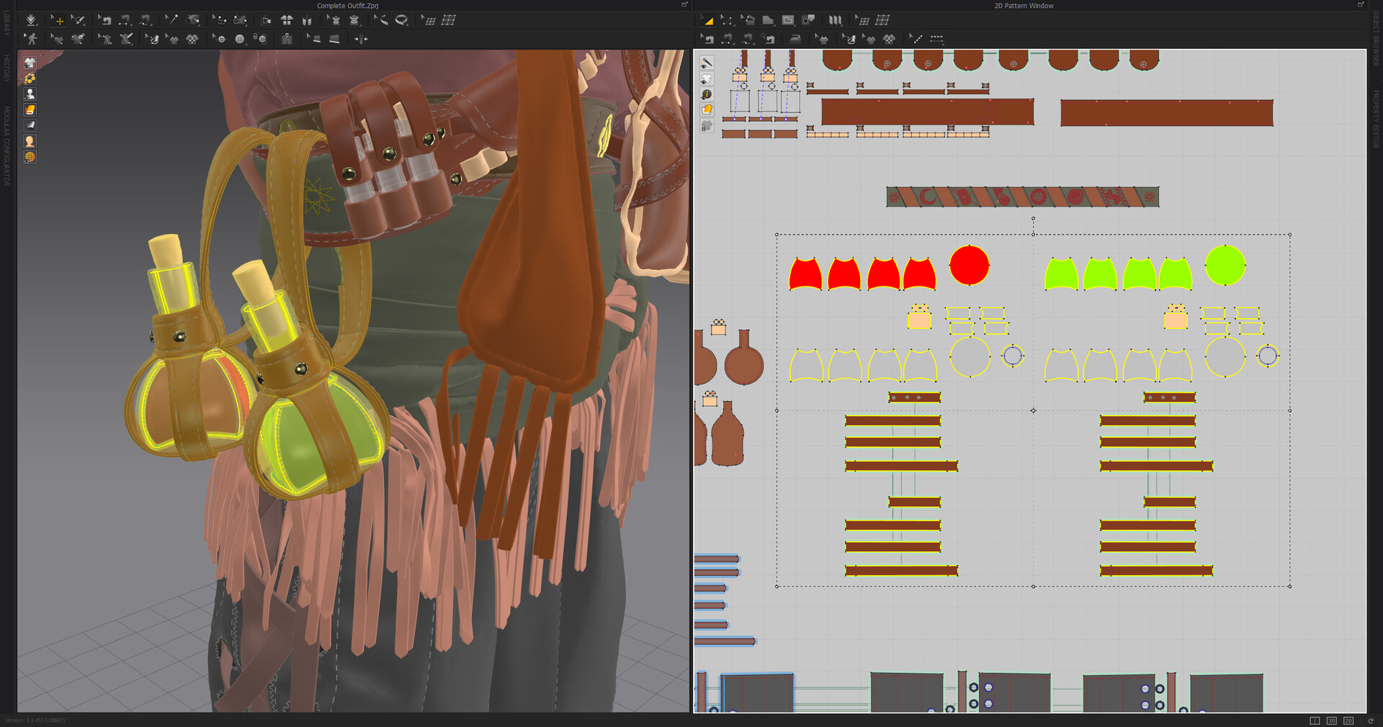Open the OBJECT BROWSER side tab
The image size is (1383, 727).
coord(1375,38)
